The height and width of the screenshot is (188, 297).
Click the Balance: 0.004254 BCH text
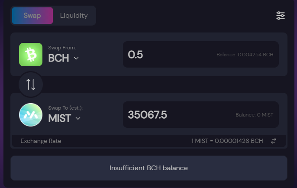pyautogui.click(x=245, y=55)
